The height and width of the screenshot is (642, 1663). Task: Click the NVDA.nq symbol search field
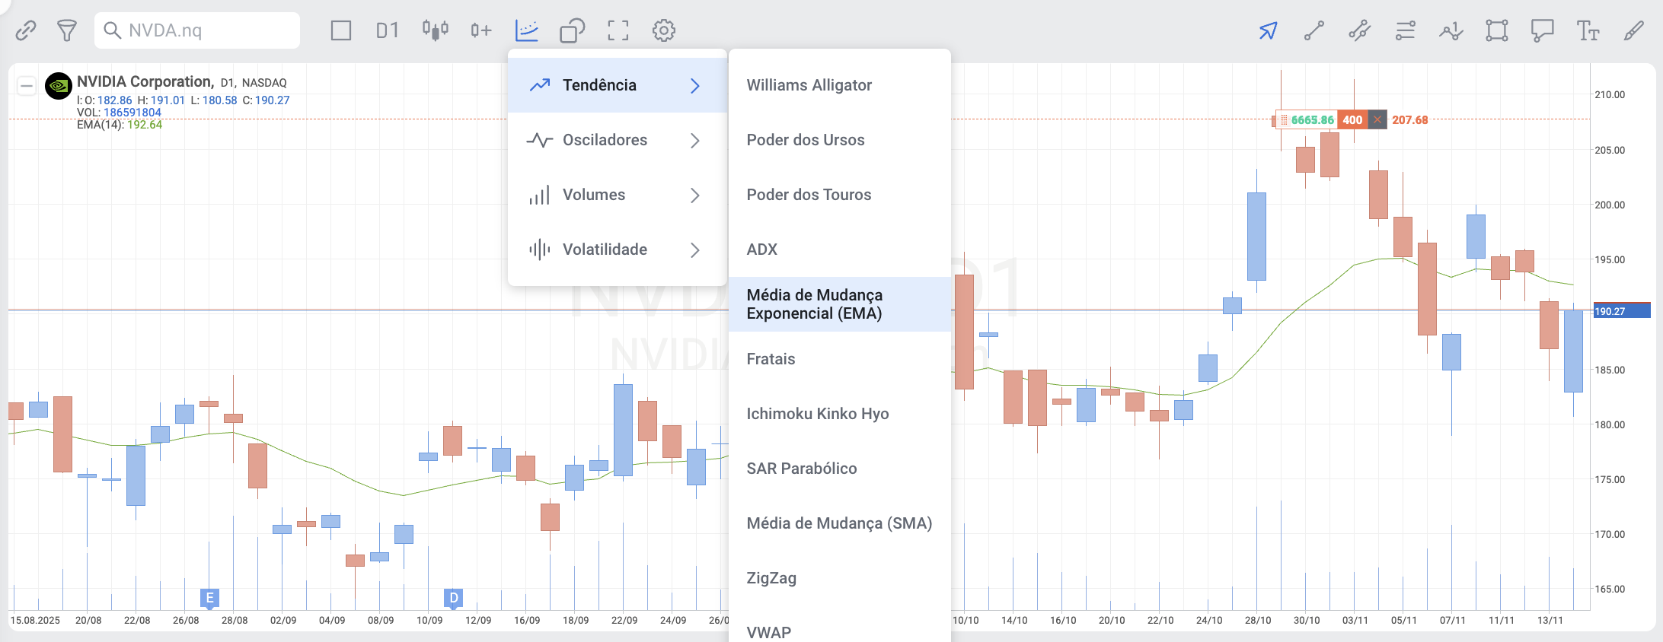(197, 30)
